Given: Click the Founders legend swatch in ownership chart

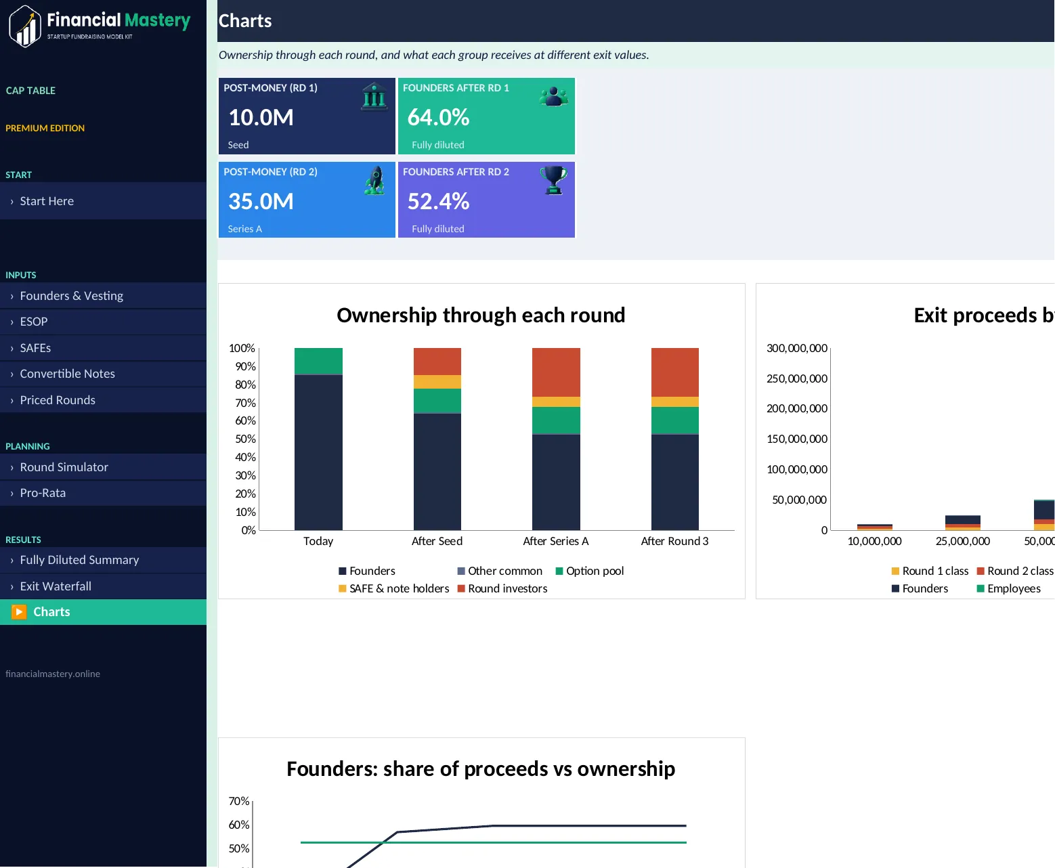Looking at the screenshot, I should click(343, 571).
